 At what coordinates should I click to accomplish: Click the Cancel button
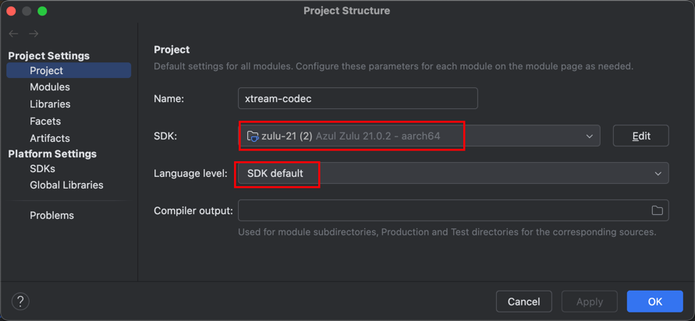tap(524, 302)
